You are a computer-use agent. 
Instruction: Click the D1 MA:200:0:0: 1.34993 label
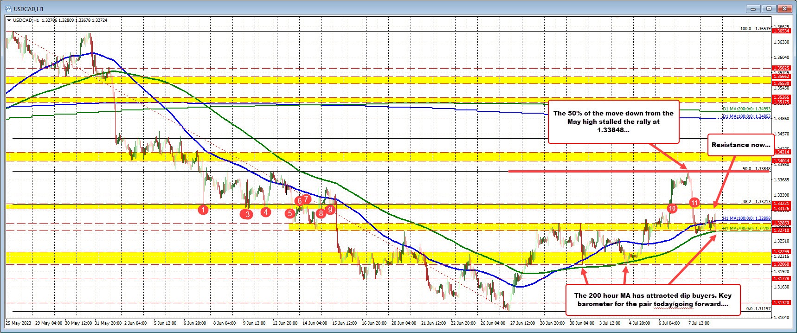click(x=746, y=109)
